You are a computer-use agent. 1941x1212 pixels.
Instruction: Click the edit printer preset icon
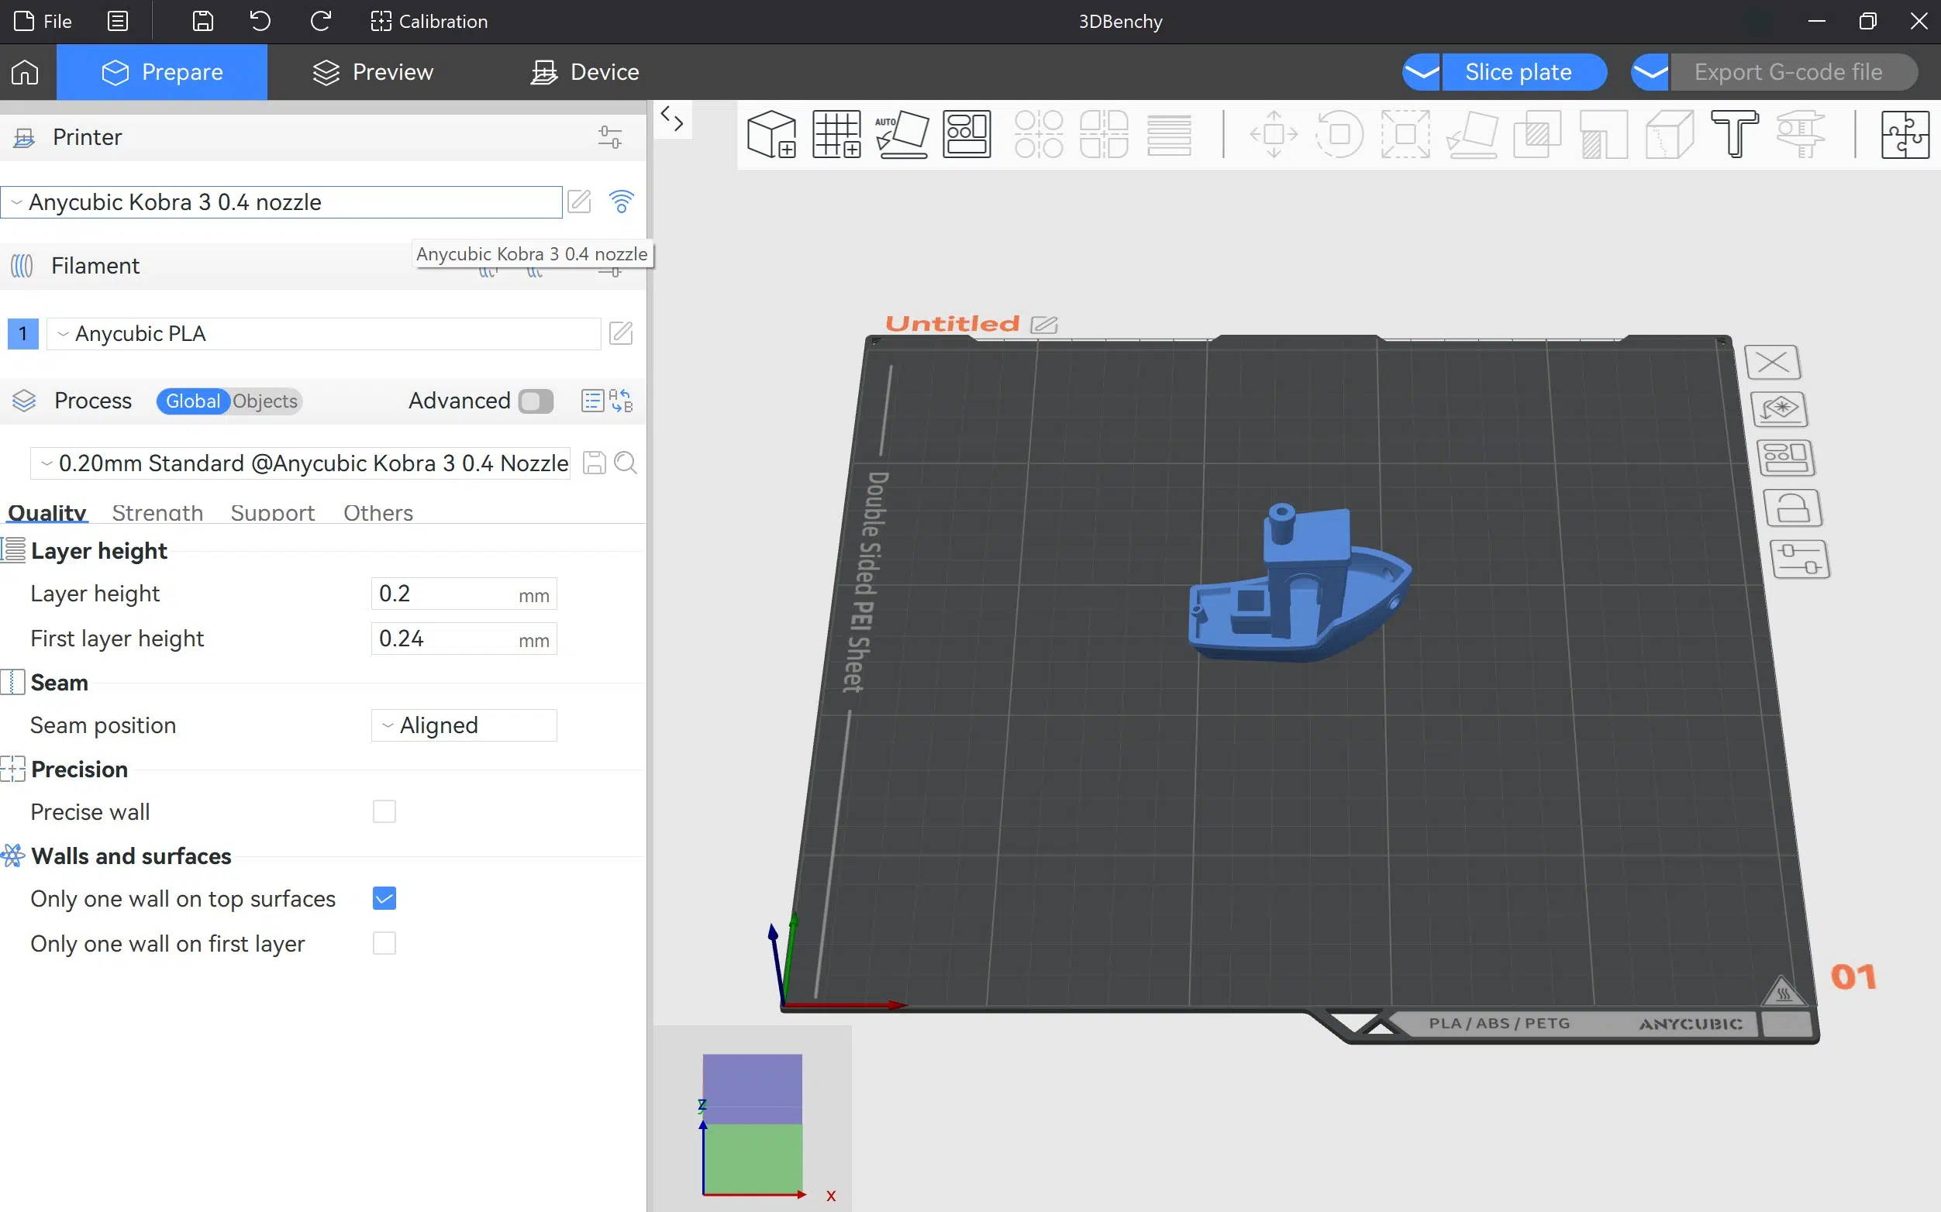[579, 201]
